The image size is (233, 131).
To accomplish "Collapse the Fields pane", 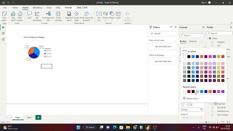I will click(x=230, y=27).
